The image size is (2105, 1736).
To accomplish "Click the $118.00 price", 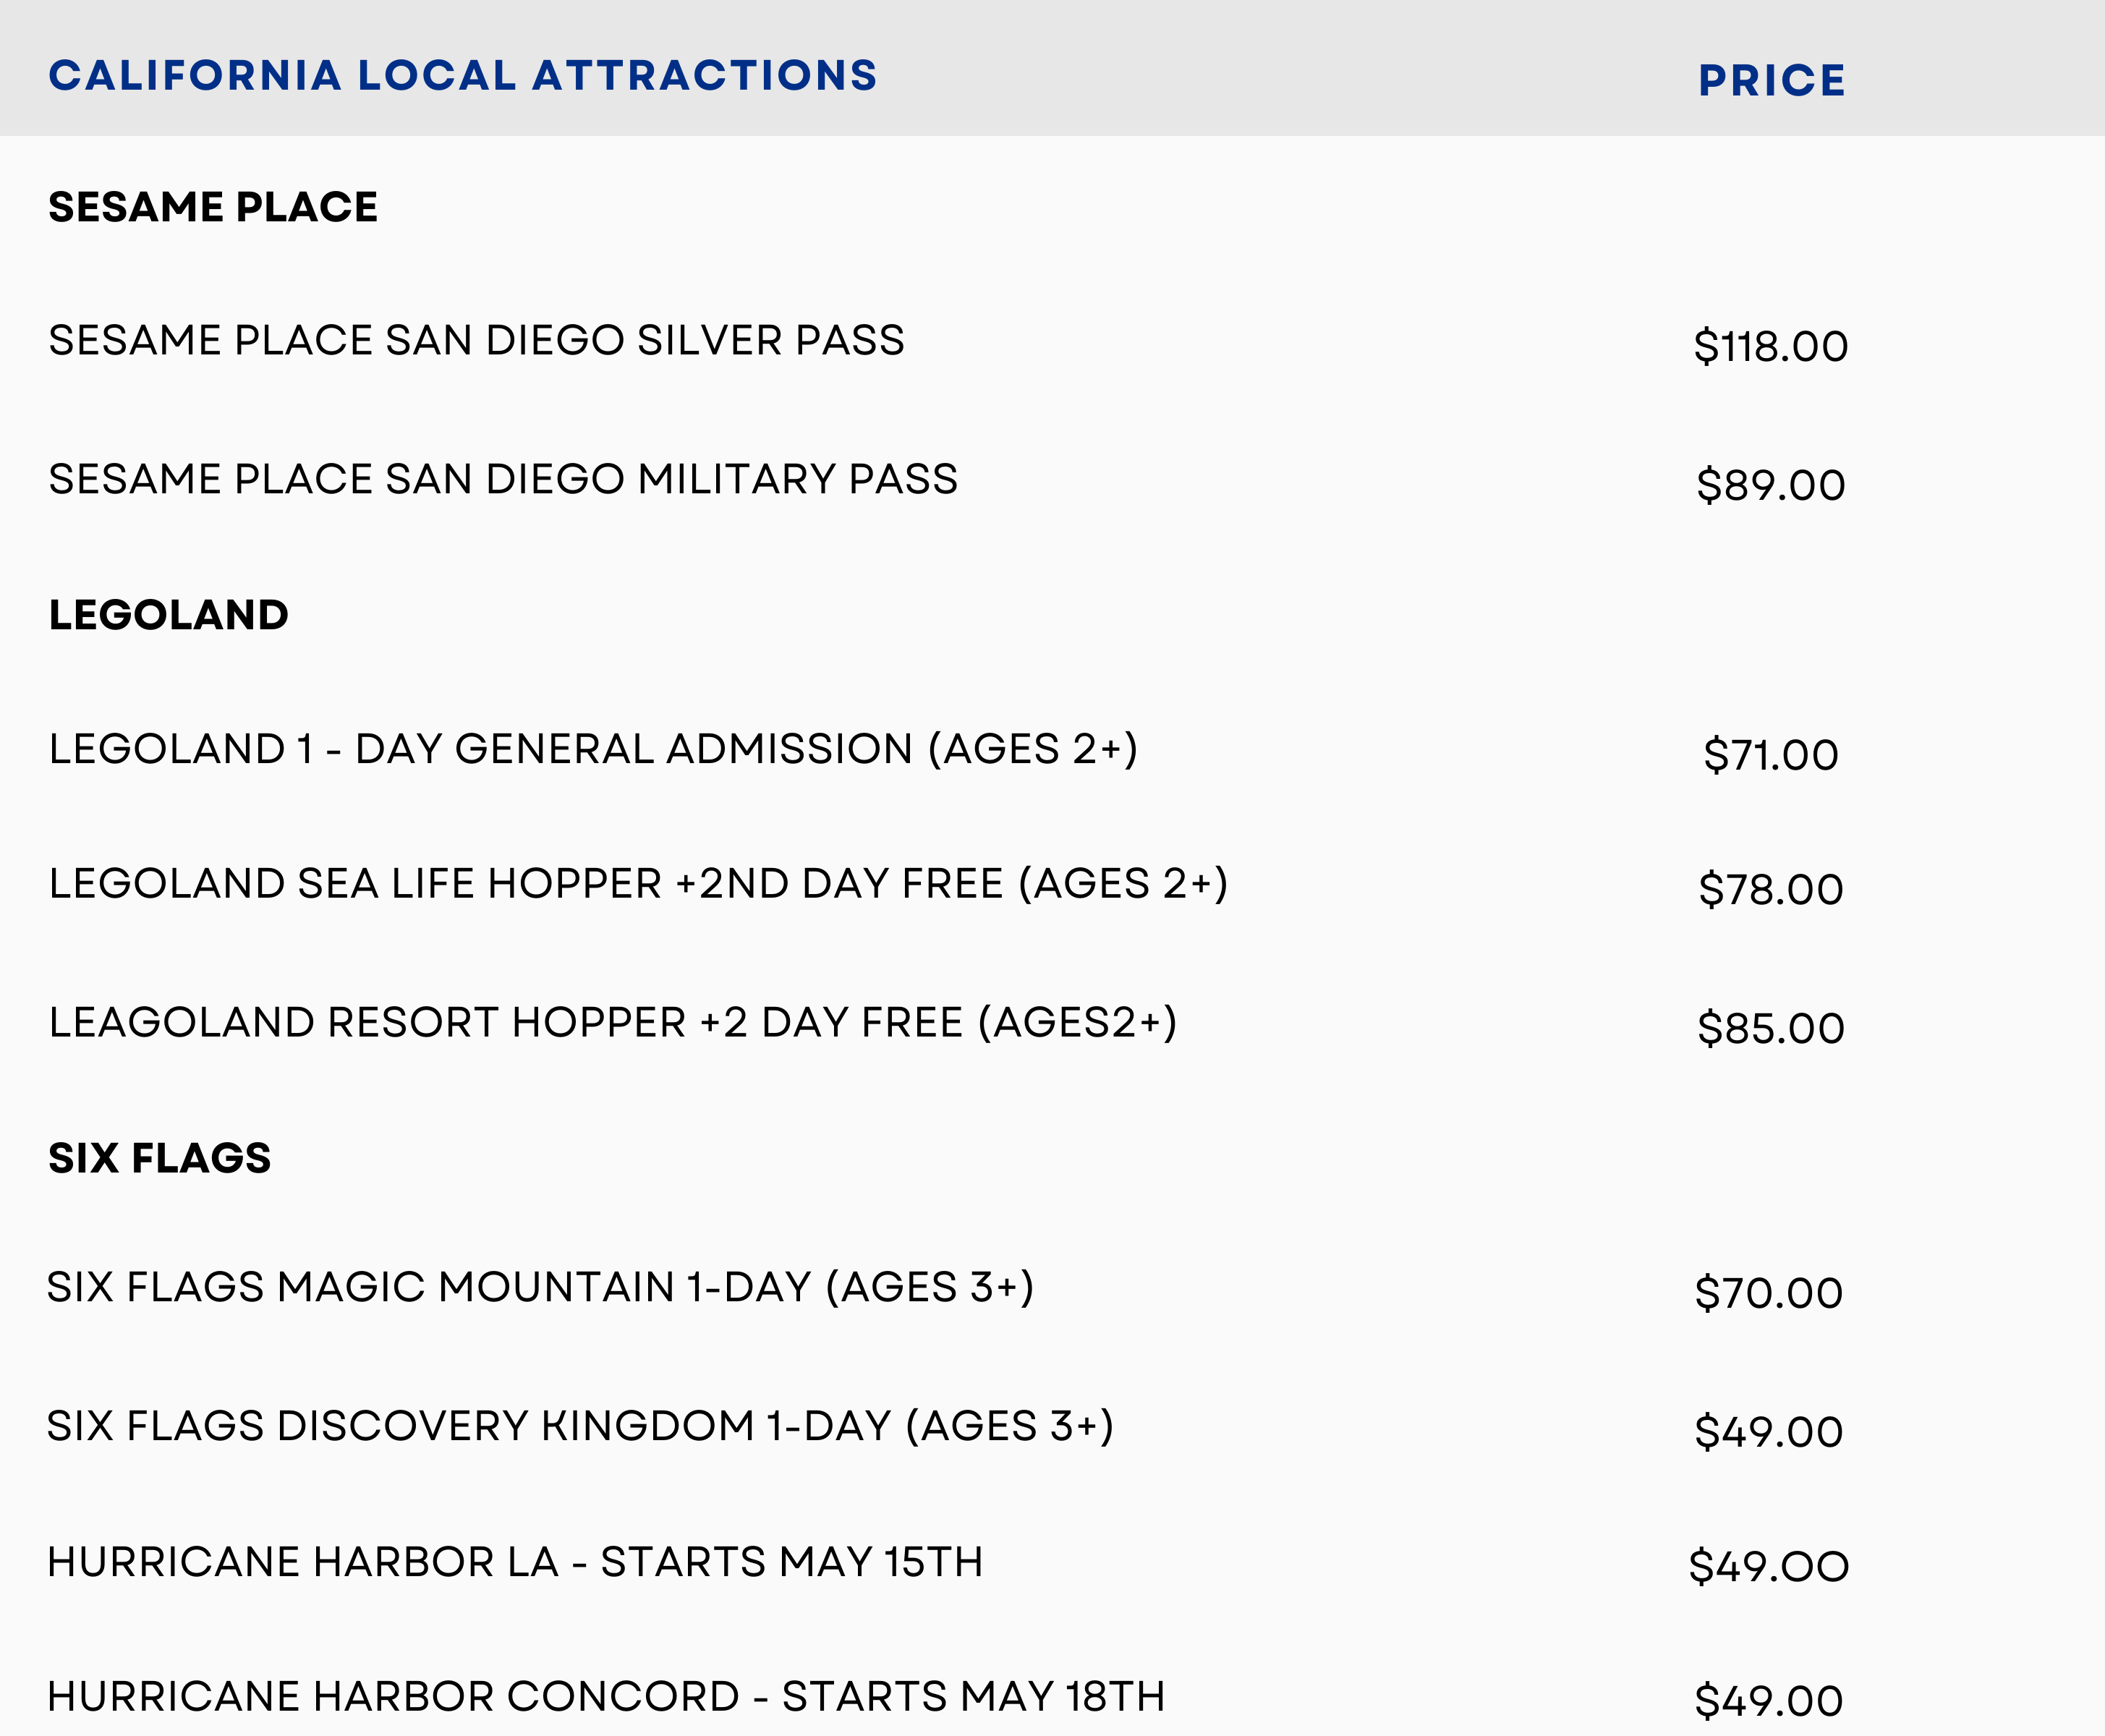I will pos(1770,347).
